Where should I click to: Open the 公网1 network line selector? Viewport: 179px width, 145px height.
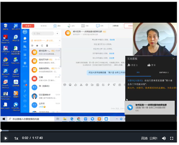(x=153, y=138)
